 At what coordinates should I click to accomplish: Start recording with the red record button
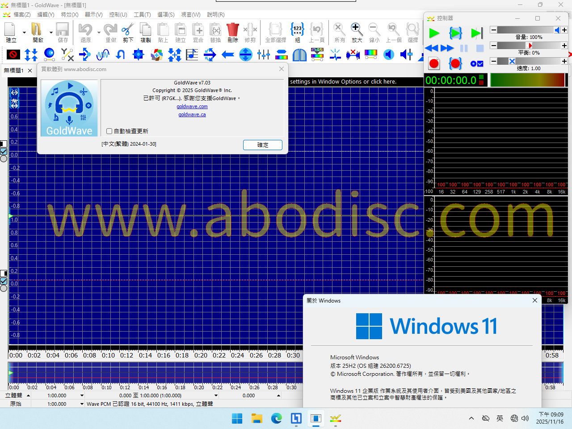pyautogui.click(x=433, y=63)
